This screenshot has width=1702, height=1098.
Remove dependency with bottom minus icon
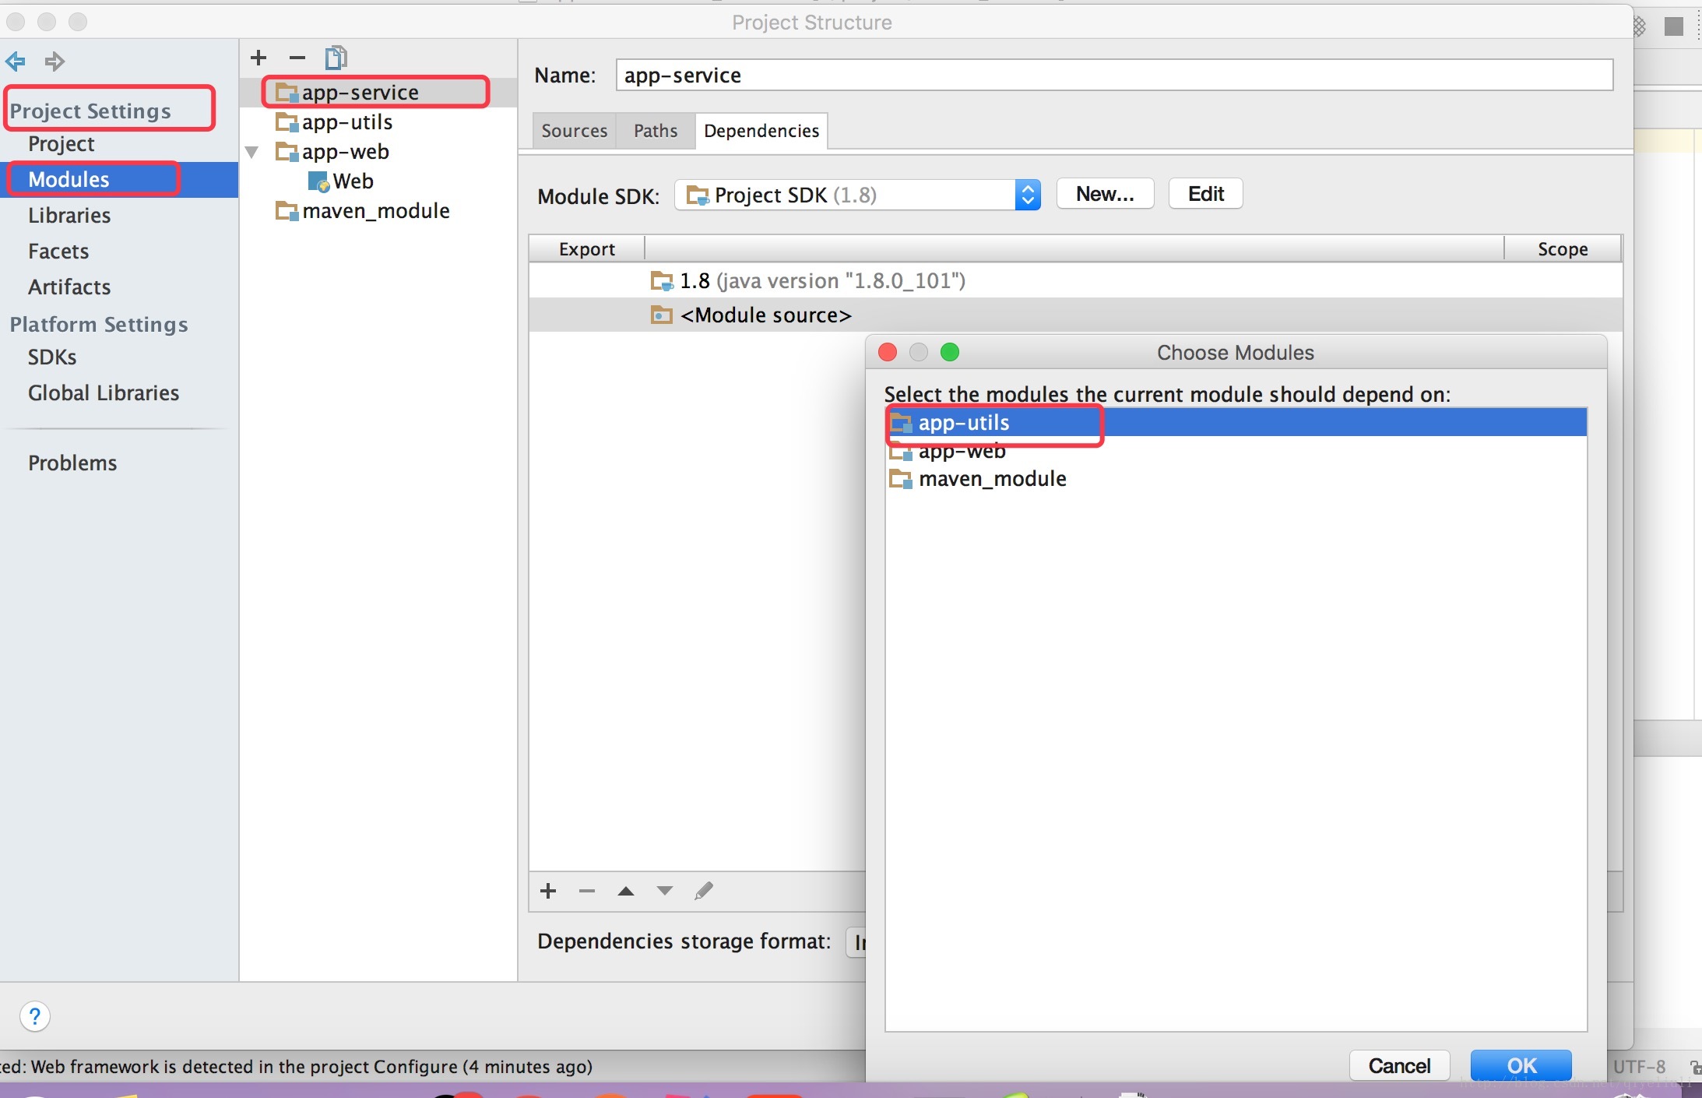(x=587, y=891)
